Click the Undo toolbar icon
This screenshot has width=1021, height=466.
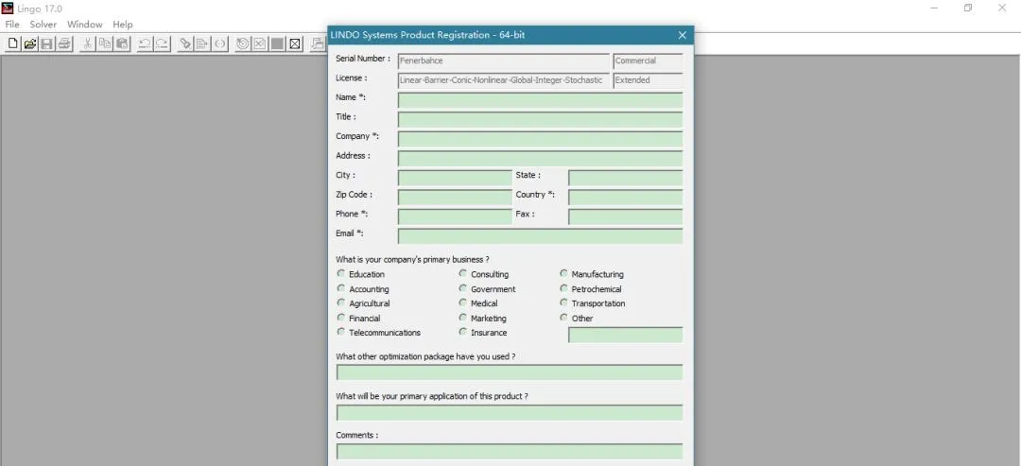coord(146,43)
